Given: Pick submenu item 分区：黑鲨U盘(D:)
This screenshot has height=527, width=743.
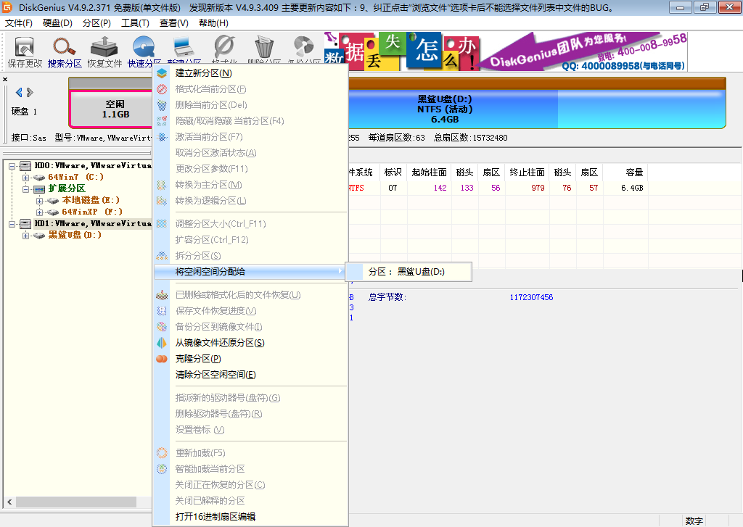Looking at the screenshot, I should tap(406, 272).
